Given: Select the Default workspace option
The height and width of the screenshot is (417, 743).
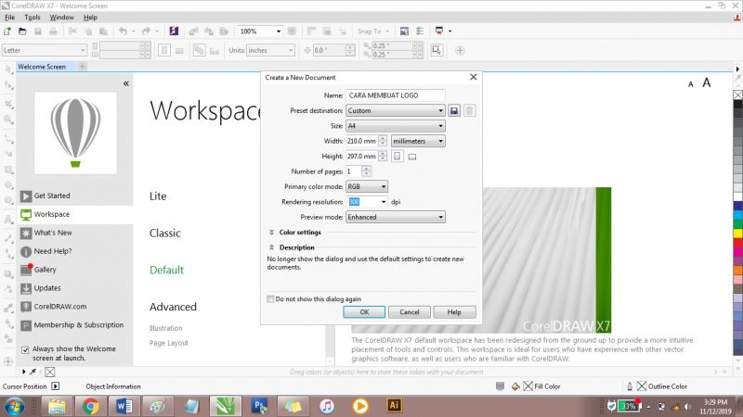Looking at the screenshot, I should click(x=166, y=270).
